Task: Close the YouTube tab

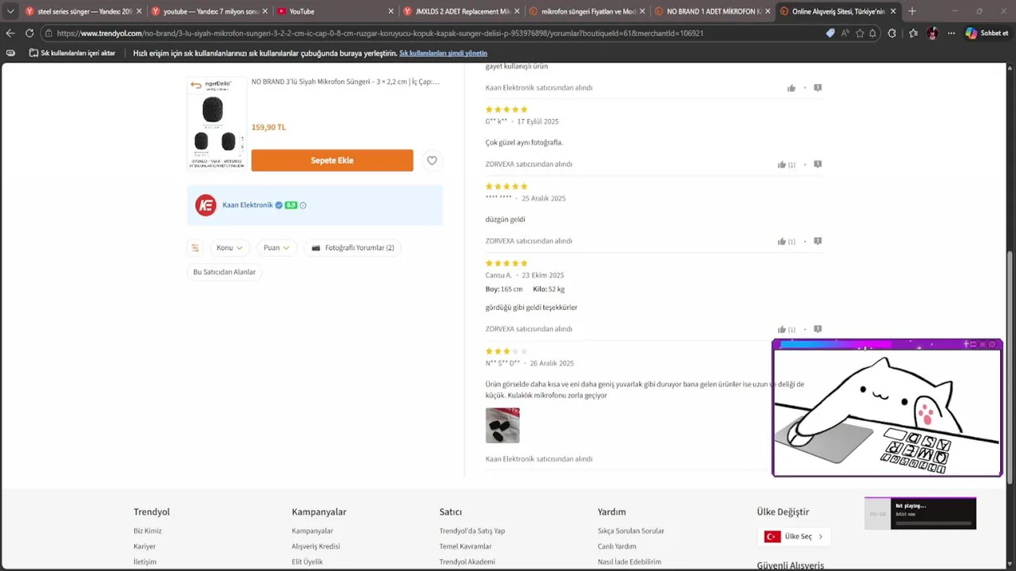Action: 391,11
